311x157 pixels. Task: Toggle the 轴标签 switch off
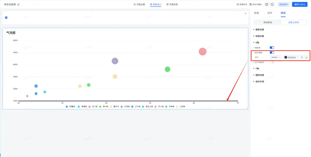[272, 48]
